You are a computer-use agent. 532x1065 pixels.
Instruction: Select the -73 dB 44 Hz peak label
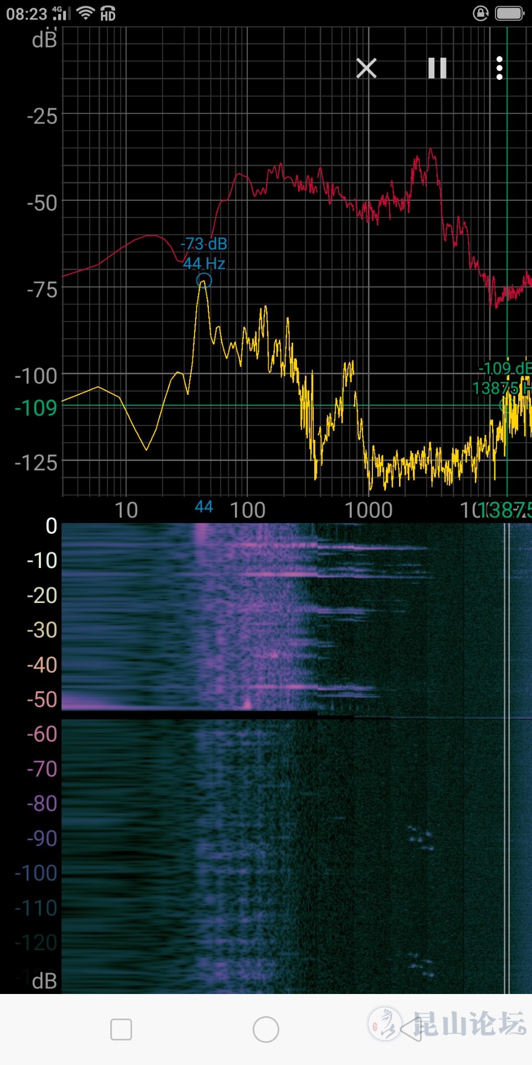pyautogui.click(x=204, y=253)
